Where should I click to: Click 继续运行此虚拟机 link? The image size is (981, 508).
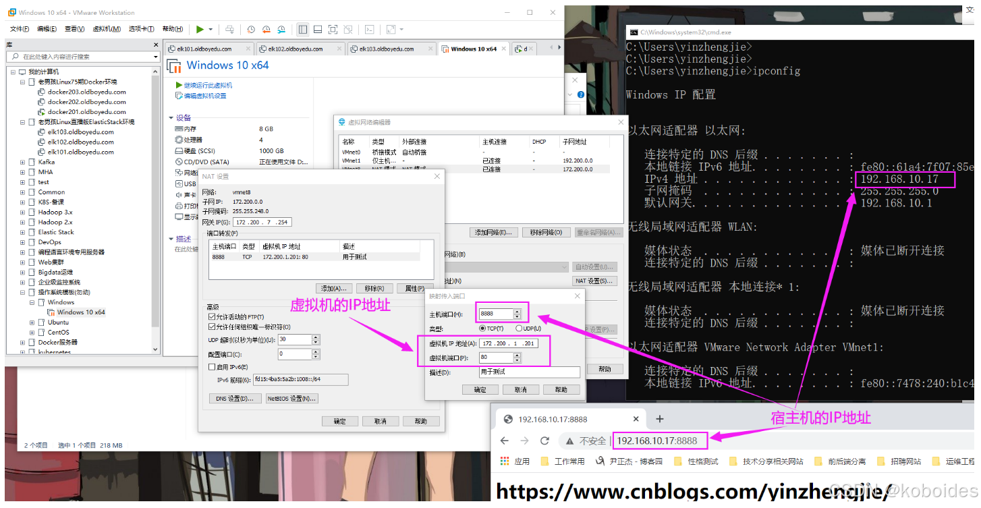tap(208, 86)
